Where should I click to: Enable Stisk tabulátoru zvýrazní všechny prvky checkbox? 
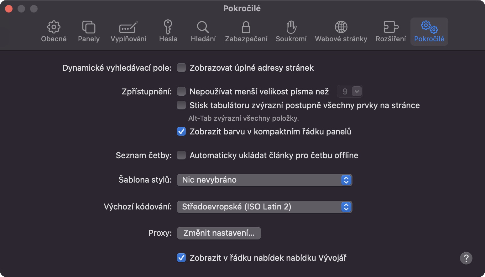click(181, 105)
